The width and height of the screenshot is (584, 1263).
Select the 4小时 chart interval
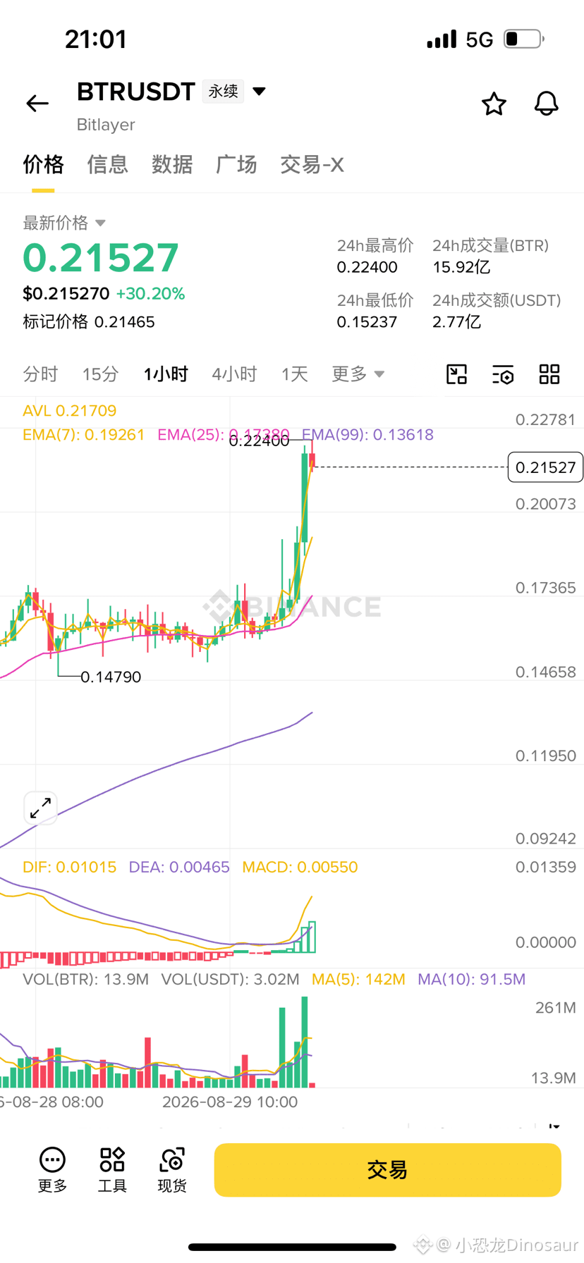click(x=234, y=374)
